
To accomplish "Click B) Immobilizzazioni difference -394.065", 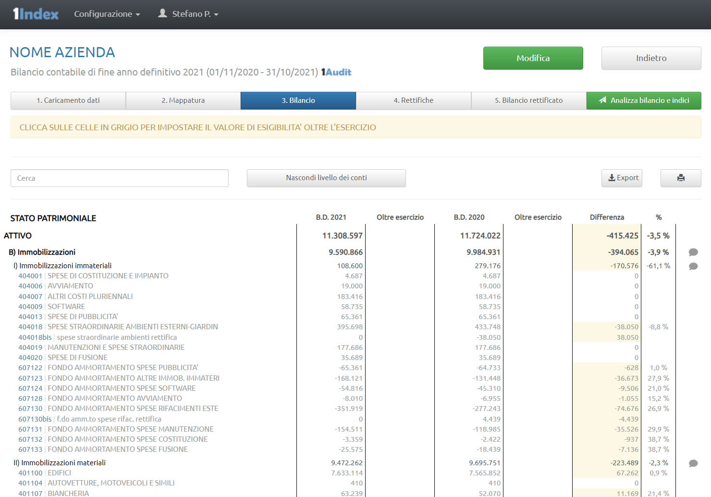I will click(623, 252).
